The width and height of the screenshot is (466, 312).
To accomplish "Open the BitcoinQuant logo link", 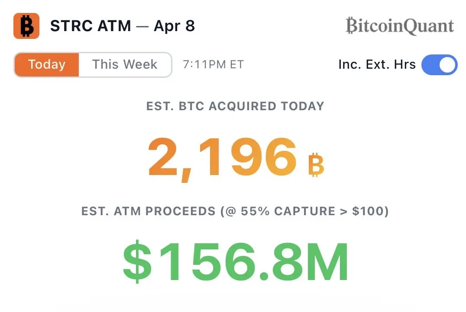I will coord(399,26).
